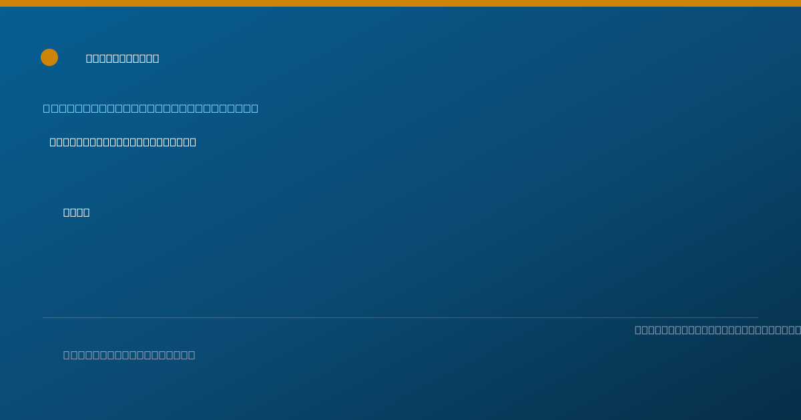Click the orange strip across the window top
801x420 pixels.
click(x=400, y=3)
